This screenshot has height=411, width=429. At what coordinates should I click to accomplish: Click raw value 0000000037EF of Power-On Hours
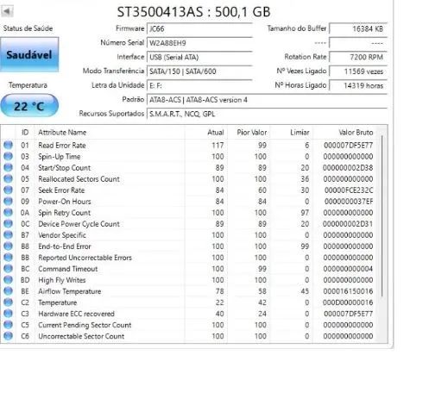[x=349, y=202]
